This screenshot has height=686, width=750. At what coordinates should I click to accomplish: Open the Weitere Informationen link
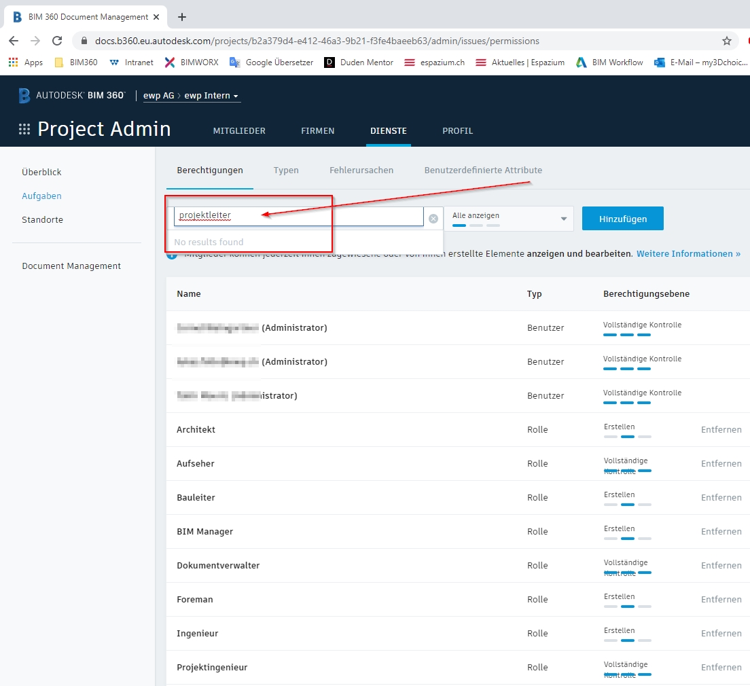pos(688,254)
